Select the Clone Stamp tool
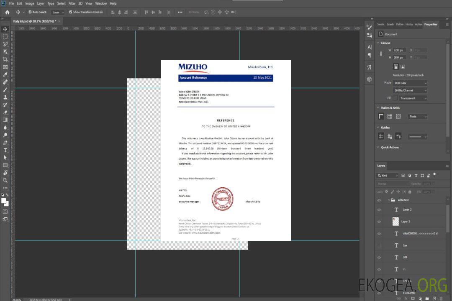452x301 pixels. 5,97
